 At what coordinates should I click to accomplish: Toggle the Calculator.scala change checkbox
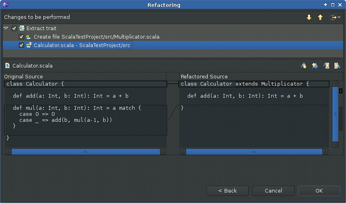pyautogui.click(x=21, y=45)
